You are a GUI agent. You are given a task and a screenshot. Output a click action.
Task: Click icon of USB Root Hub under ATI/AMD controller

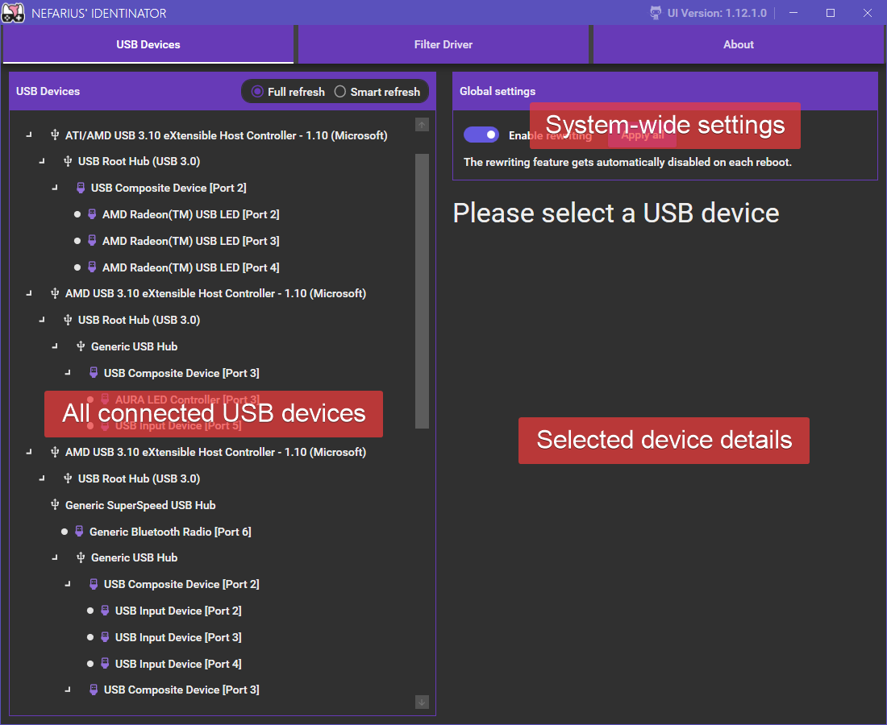68,161
